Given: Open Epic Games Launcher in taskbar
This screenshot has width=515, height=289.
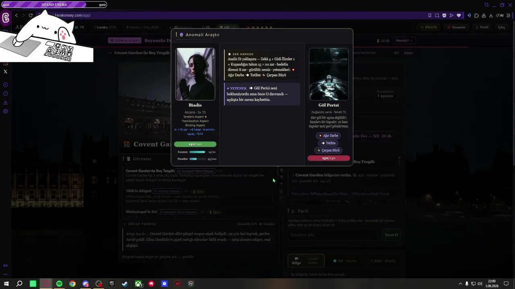Looking at the screenshot, I should tap(112, 284).
